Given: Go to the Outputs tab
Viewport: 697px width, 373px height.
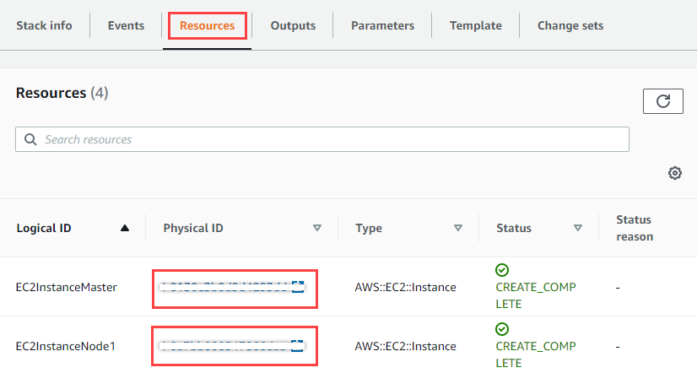Looking at the screenshot, I should coord(293,25).
